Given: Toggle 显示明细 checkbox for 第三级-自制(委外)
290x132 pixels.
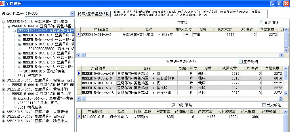Looking at the screenshot, I should click(x=241, y=62).
